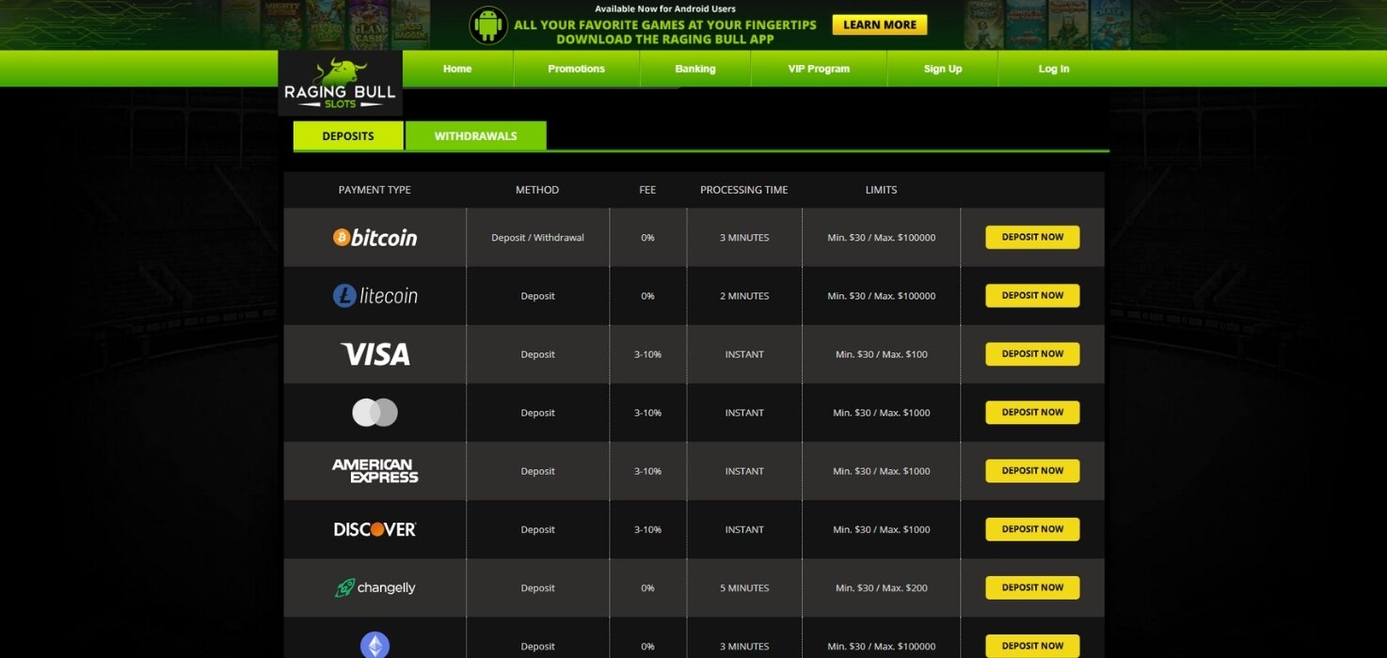Click the Limits column header
Image resolution: width=1387 pixels, height=658 pixels.
pyautogui.click(x=881, y=190)
